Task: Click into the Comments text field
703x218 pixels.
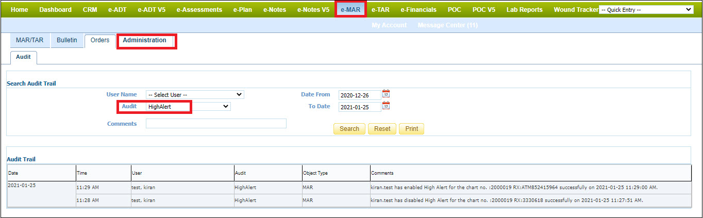Action: tap(216, 124)
